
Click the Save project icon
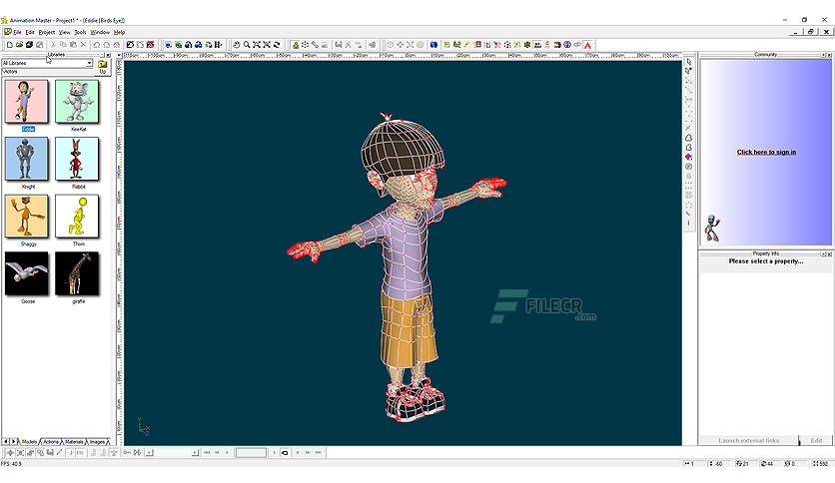coord(29,45)
